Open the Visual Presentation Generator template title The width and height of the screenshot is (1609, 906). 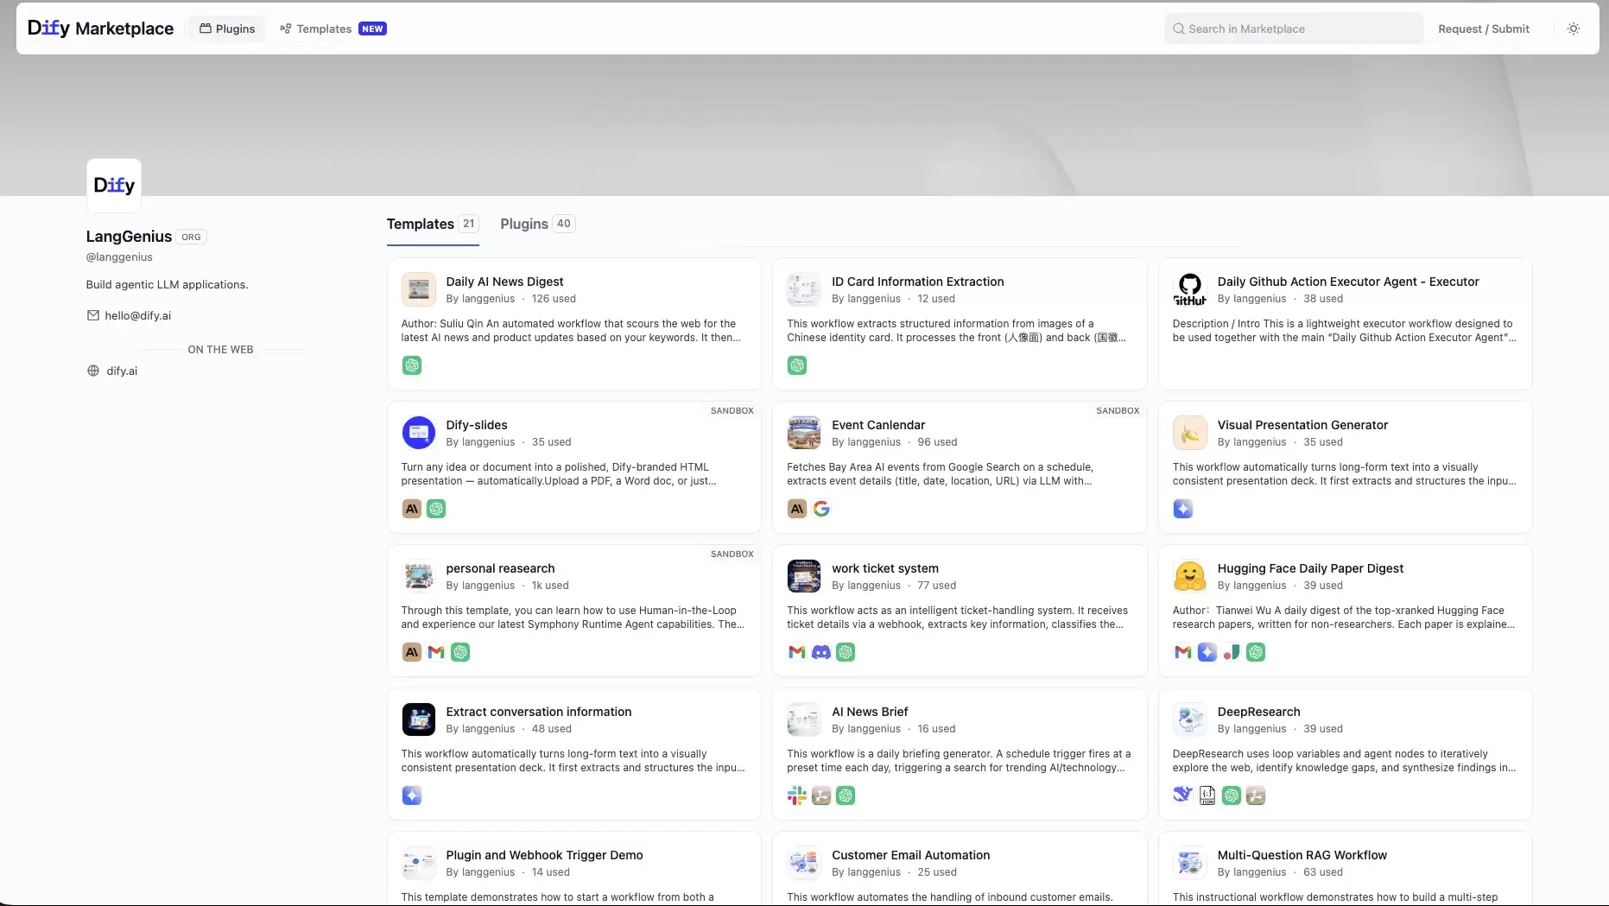1302,425
